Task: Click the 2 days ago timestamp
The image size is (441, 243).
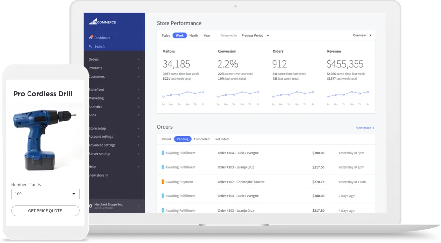Action: click(346, 196)
